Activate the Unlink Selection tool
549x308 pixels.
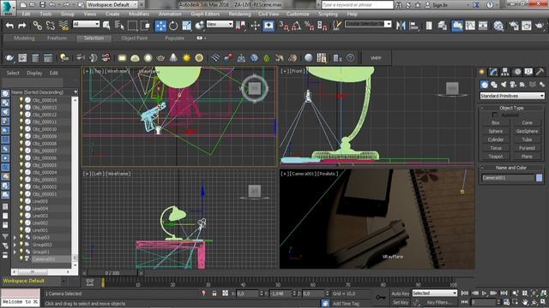[x=51, y=26]
